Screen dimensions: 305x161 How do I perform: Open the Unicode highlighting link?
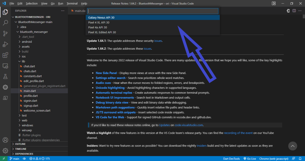tap(110, 88)
